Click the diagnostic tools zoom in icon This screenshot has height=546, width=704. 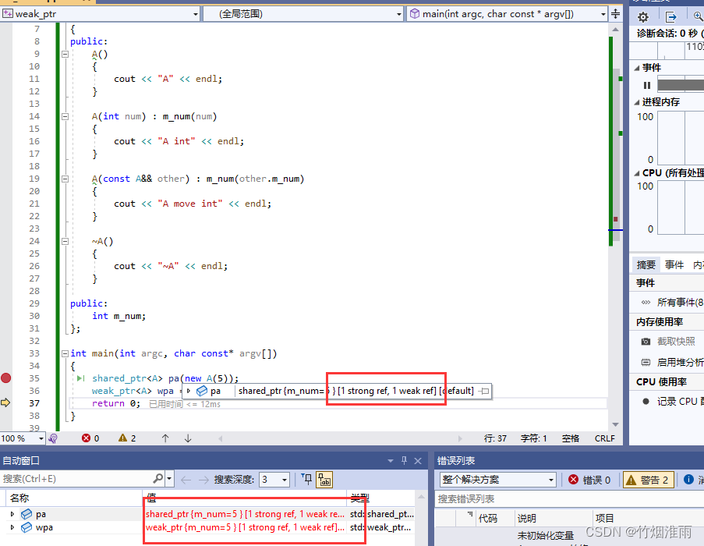pos(699,17)
